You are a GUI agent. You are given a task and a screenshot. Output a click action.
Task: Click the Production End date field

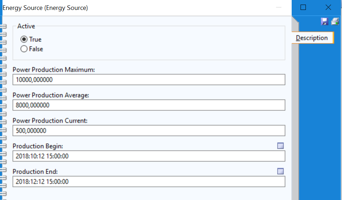pyautogui.click(x=149, y=182)
